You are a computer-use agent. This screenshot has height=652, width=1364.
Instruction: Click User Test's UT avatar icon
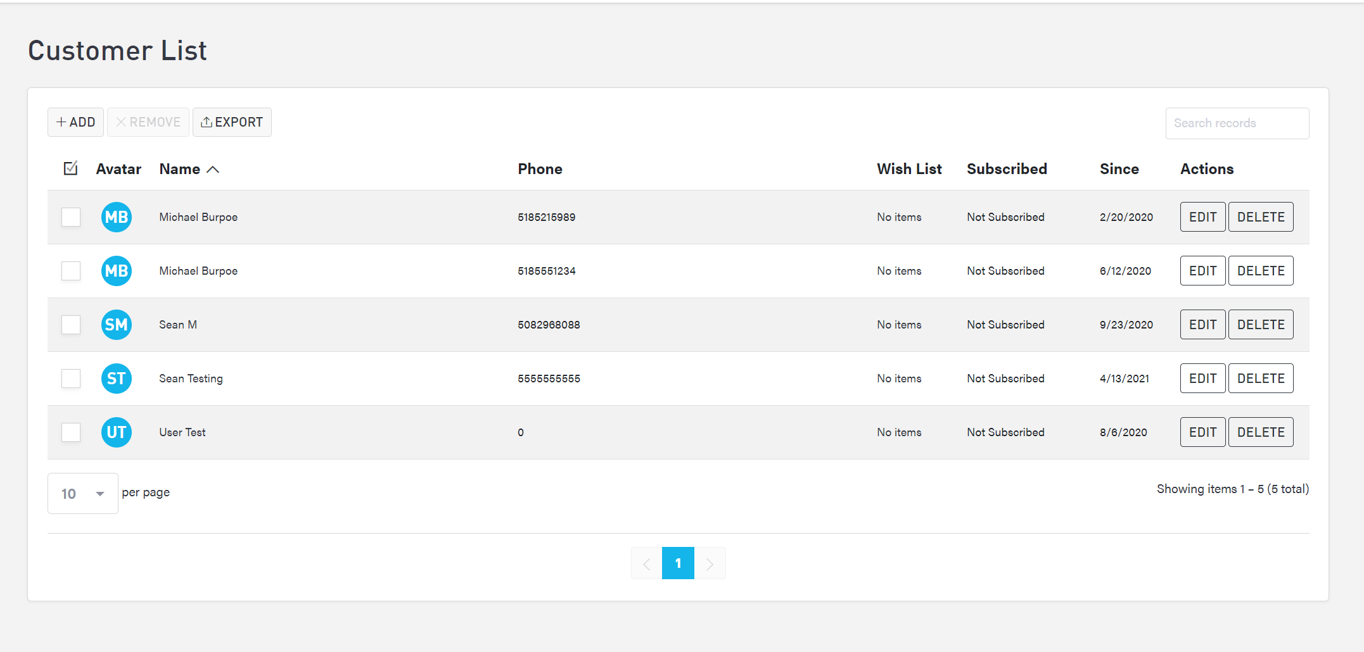point(116,432)
